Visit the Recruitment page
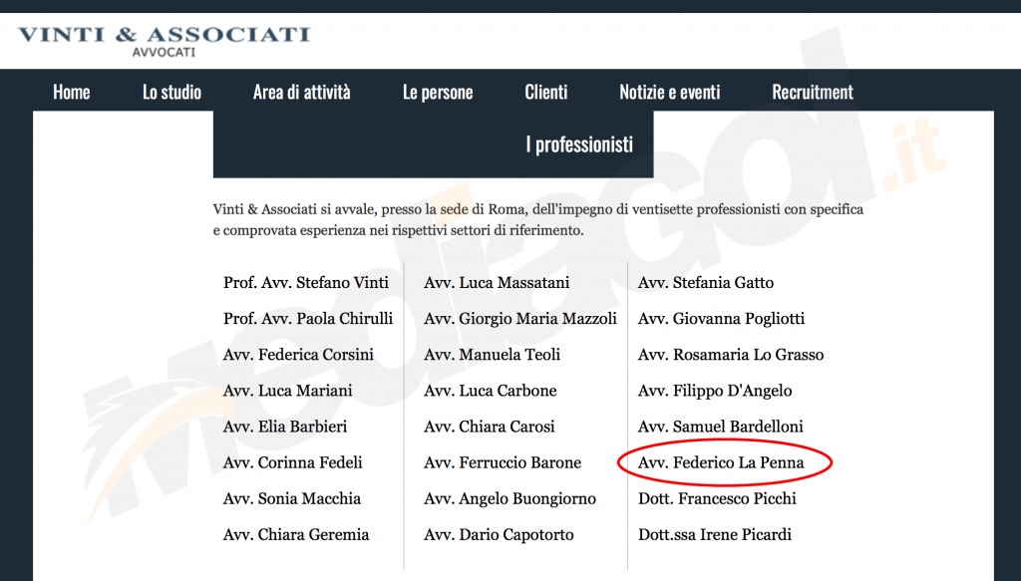The width and height of the screenshot is (1021, 581). 813,93
